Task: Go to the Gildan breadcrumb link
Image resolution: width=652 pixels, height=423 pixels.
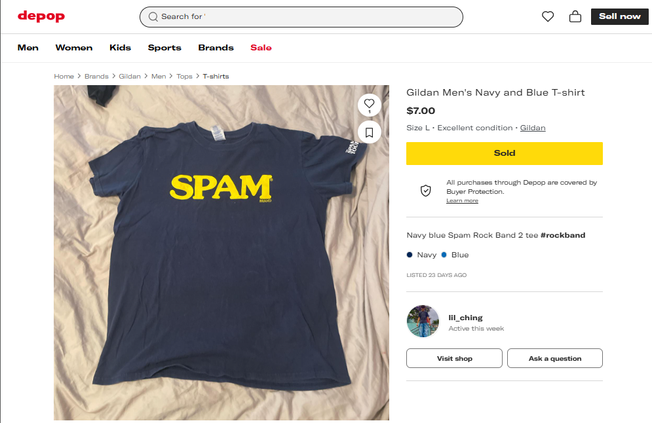Action: tap(130, 77)
